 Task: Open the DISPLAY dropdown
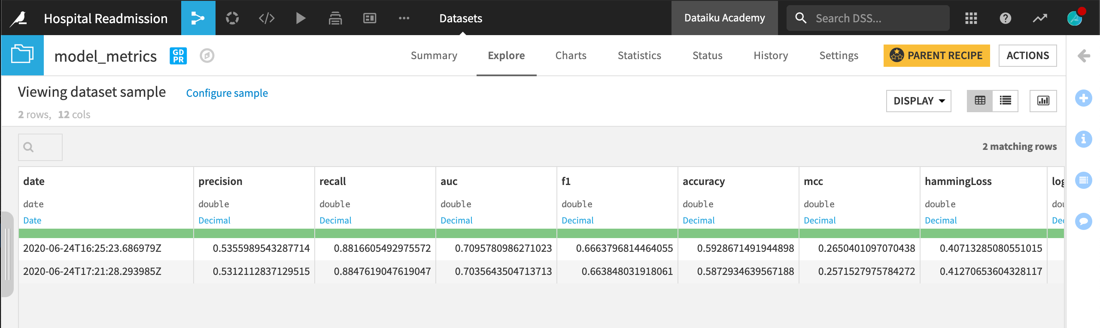(x=919, y=101)
